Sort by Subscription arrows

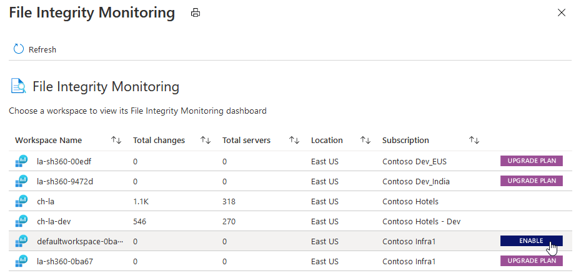(x=474, y=141)
